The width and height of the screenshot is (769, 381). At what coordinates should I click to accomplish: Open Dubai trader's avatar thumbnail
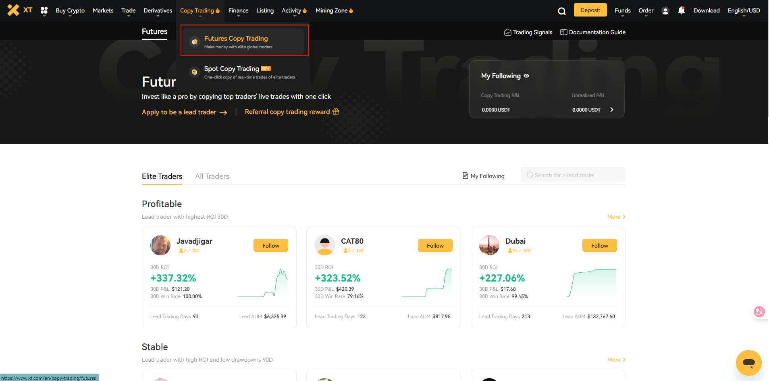pos(489,245)
